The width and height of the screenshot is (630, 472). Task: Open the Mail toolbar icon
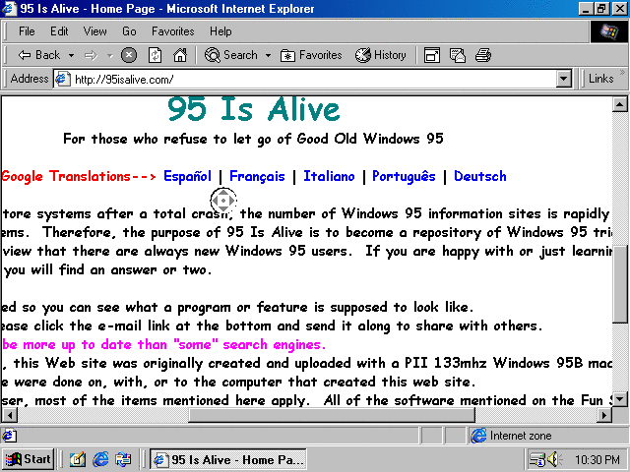click(458, 55)
